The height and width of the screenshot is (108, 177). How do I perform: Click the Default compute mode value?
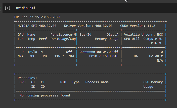tap(156, 56)
